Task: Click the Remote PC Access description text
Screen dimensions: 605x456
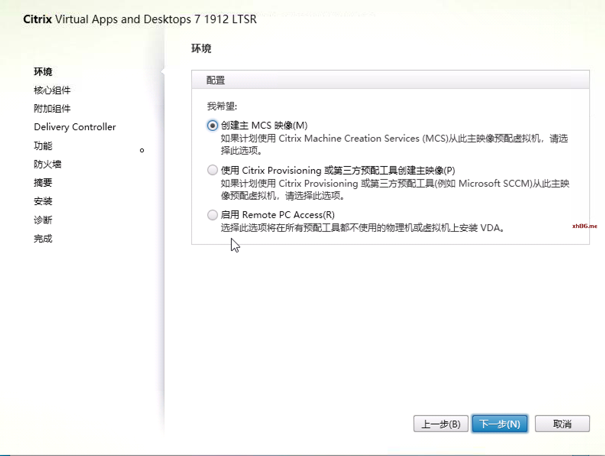Action: pyautogui.click(x=362, y=228)
